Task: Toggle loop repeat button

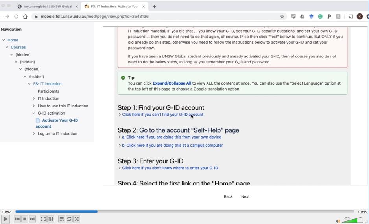Action: tap(69, 219)
